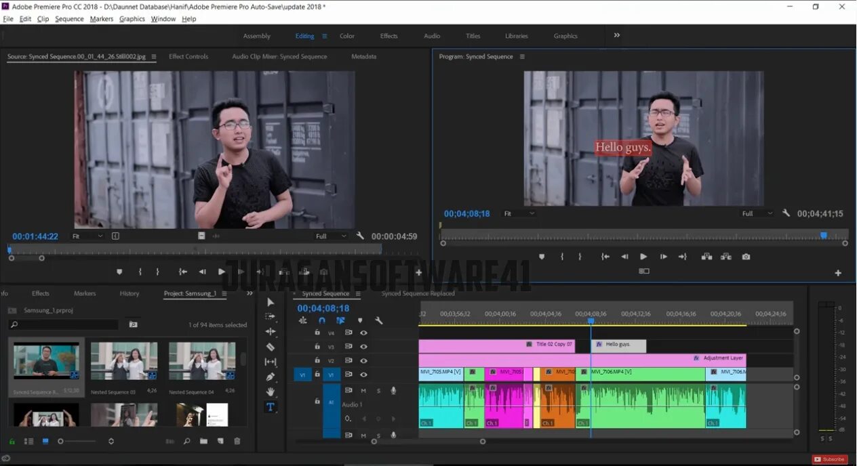Image resolution: width=857 pixels, height=466 pixels.
Task: Open Source monitor Fit zoom dropdown
Action: pyautogui.click(x=87, y=236)
